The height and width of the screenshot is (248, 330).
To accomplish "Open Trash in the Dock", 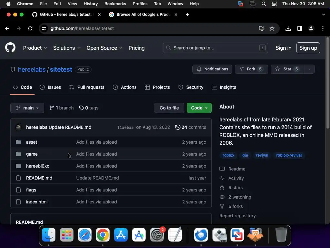I will tap(281, 235).
